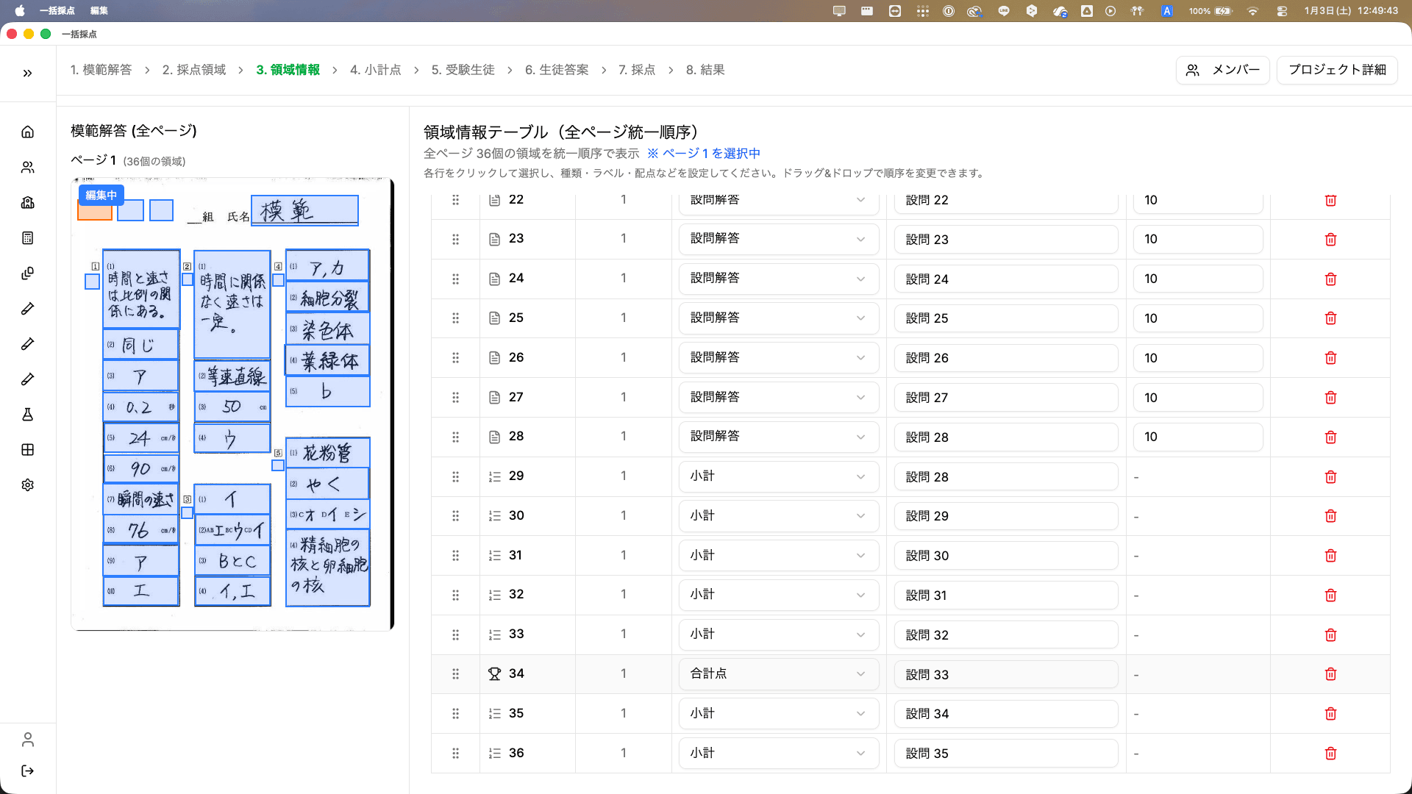This screenshot has width=1412, height=794.
Task: Edit the 設問 33 label input field
Action: click(1005, 674)
